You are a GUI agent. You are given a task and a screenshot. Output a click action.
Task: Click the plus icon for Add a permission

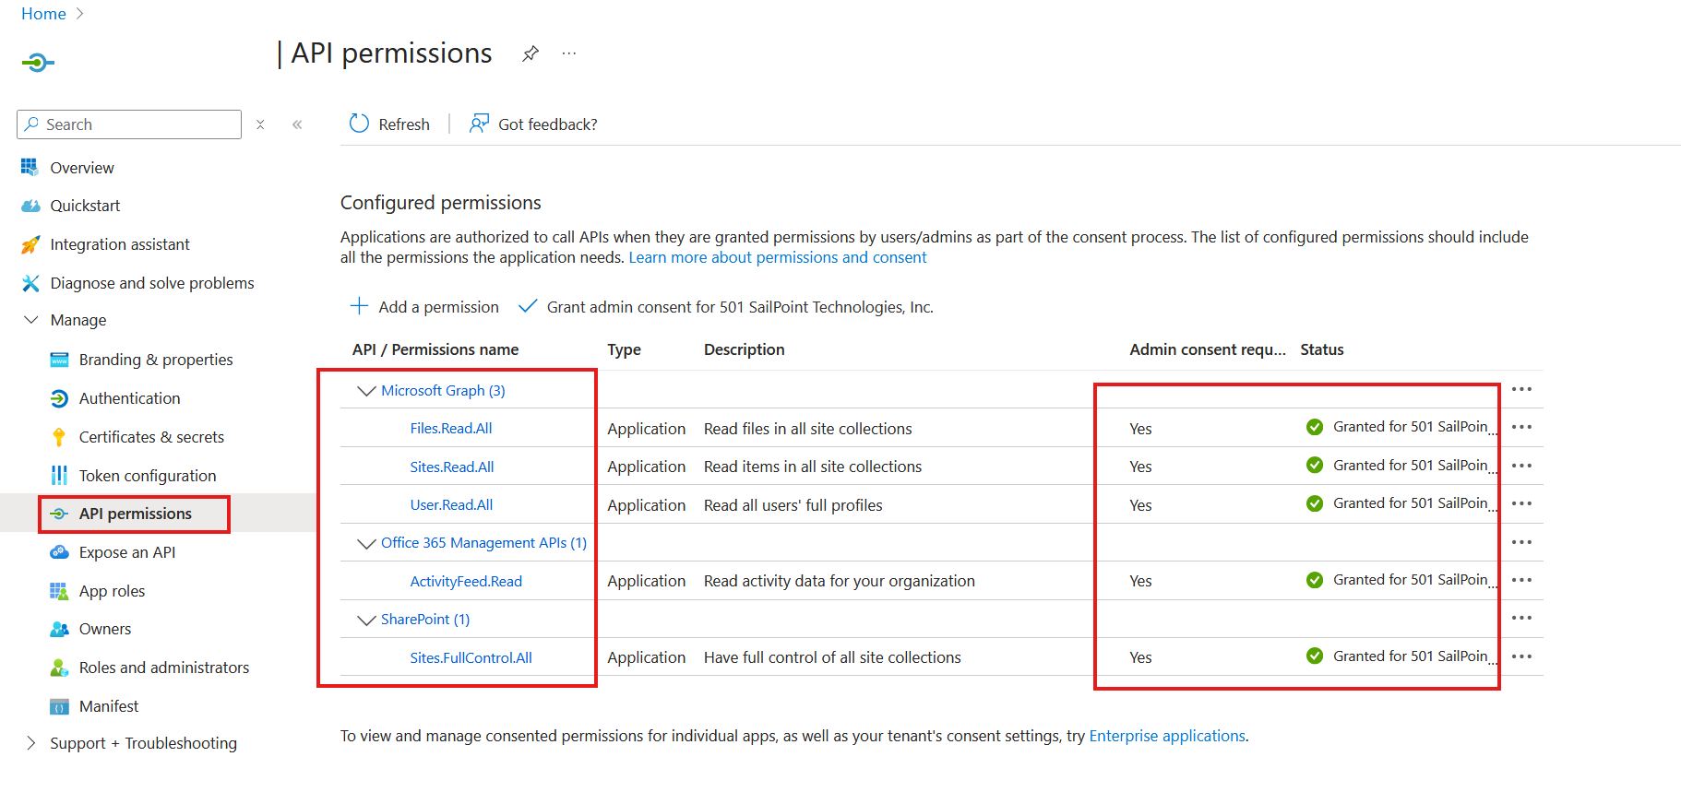(x=359, y=306)
